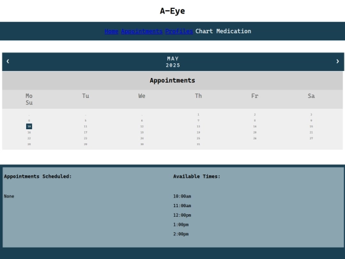This screenshot has height=259, width=345.
Task: Select May 3 on the calendar
Action: pos(311,114)
